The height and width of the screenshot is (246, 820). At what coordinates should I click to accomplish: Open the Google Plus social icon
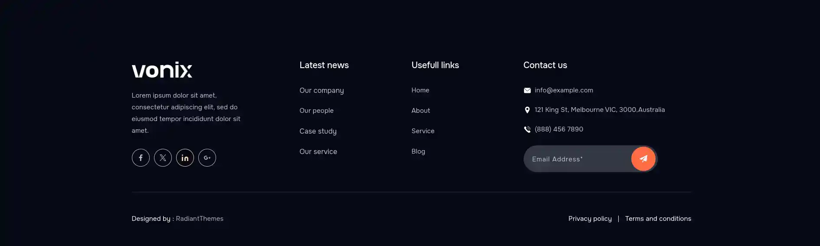[x=207, y=157]
